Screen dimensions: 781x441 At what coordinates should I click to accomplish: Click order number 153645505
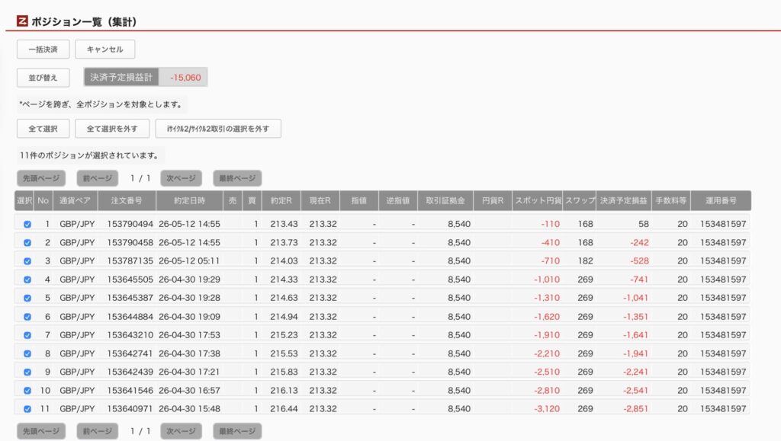click(x=130, y=280)
